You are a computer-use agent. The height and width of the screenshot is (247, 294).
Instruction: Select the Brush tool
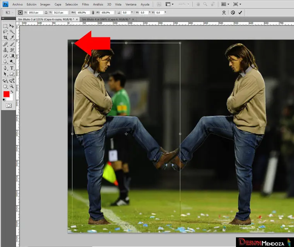[x=12, y=44]
